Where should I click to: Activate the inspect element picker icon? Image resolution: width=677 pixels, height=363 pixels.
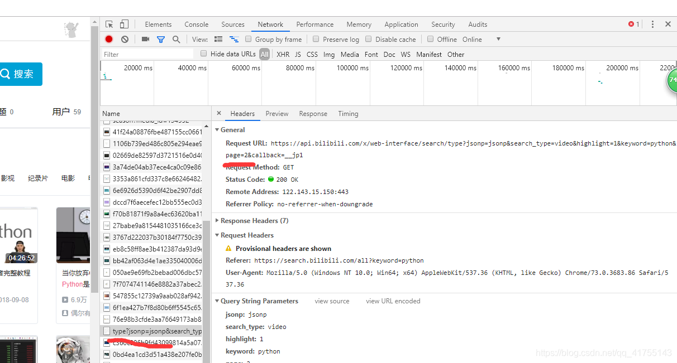tap(109, 24)
